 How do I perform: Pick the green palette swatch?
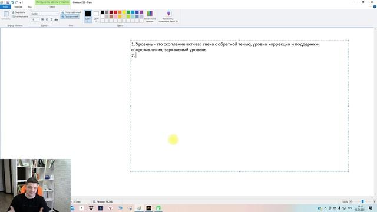click(x=128, y=12)
